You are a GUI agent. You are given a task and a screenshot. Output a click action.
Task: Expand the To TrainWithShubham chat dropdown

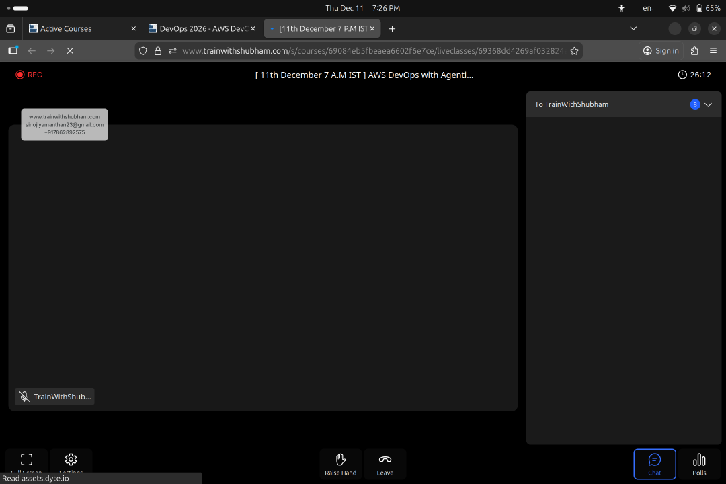707,104
